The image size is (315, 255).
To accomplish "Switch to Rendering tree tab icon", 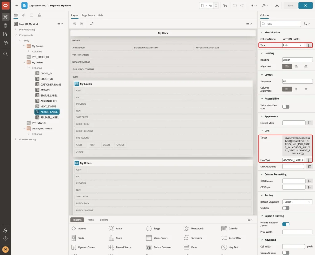I will click(x=16, y=15).
